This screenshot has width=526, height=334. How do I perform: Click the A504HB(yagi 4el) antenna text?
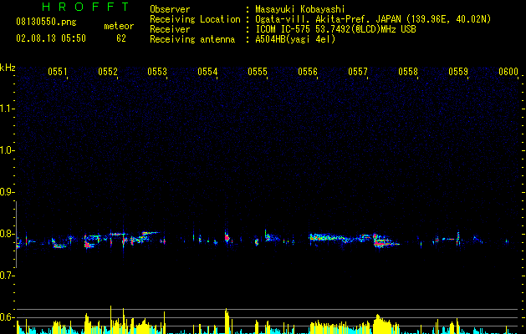295,39
